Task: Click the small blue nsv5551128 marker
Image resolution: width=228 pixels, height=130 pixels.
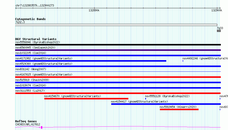Action: click(x=146, y=99)
